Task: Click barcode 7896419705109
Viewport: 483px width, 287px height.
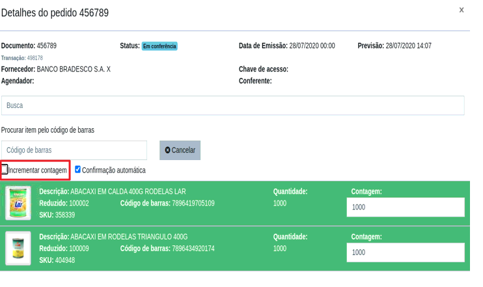Action: coord(193,203)
